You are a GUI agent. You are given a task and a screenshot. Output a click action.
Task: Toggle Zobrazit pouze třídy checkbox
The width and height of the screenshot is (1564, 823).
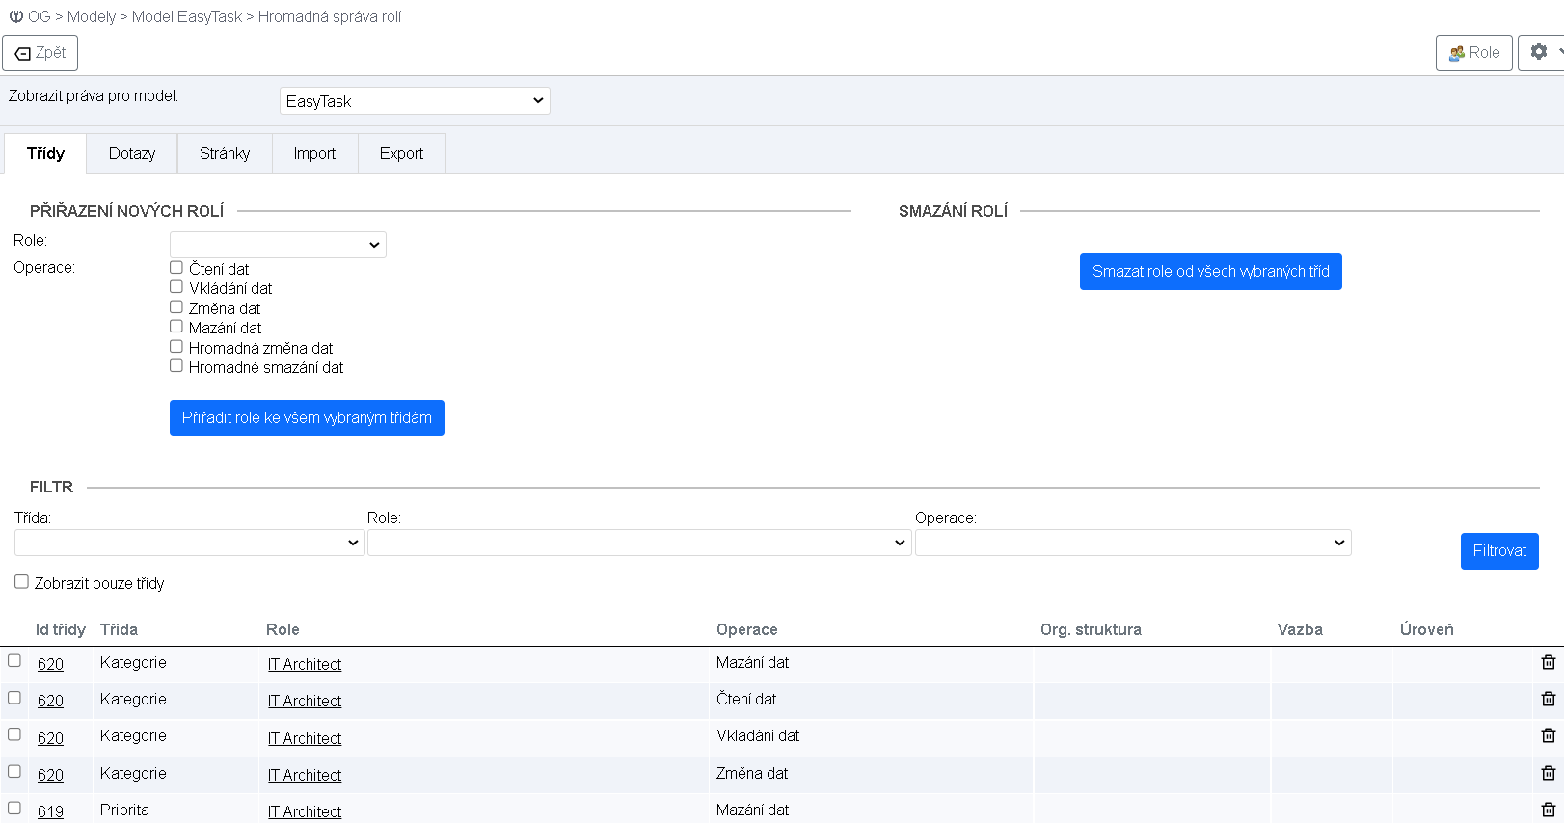(21, 582)
